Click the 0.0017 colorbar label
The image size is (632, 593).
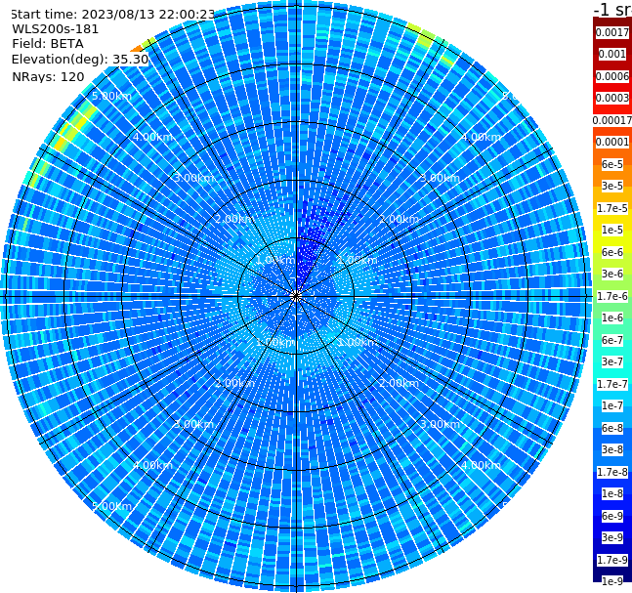click(612, 32)
